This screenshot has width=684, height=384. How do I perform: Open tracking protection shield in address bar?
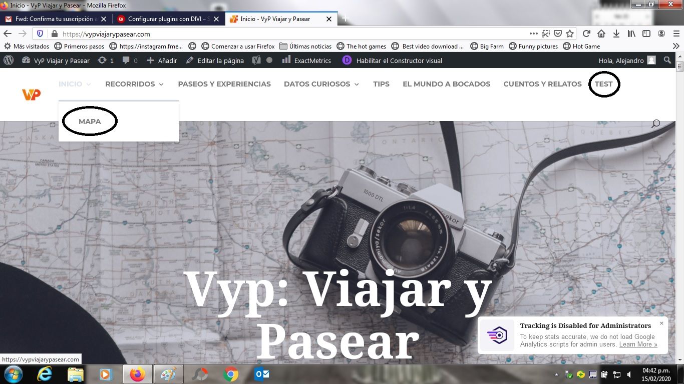pyautogui.click(x=41, y=34)
